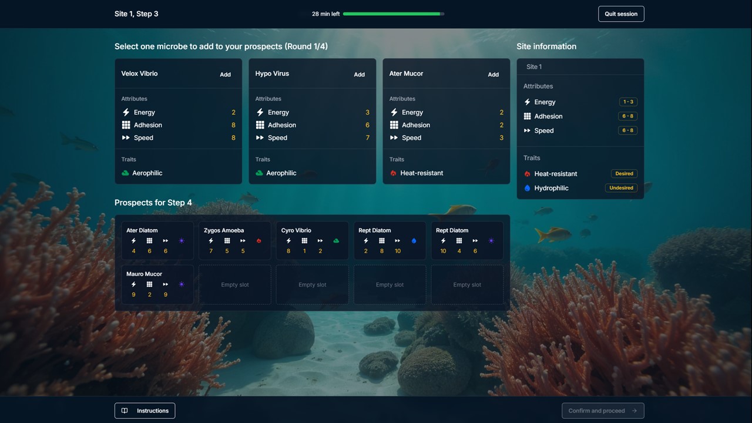The image size is (752, 423).
Task: Click the Energy lightning icon on Velox Vibrio
Action: pyautogui.click(x=126, y=112)
